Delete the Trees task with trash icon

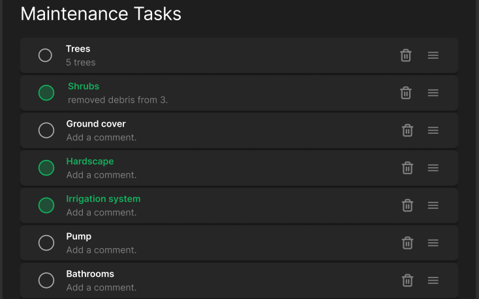(406, 55)
